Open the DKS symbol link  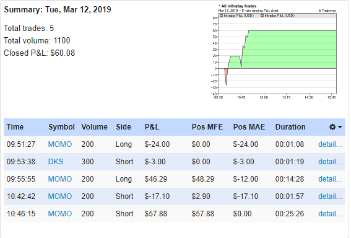click(x=56, y=162)
